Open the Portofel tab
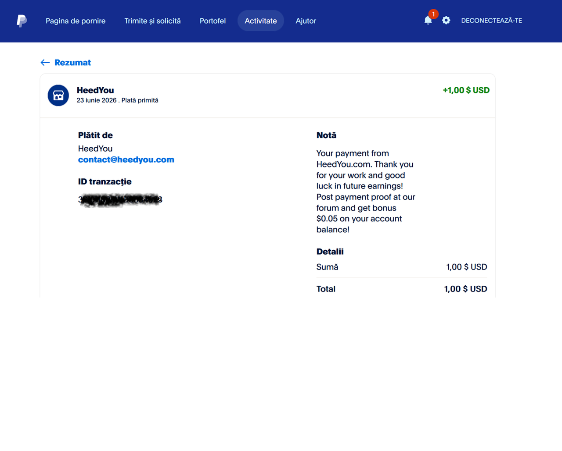The width and height of the screenshot is (562, 451). point(213,21)
